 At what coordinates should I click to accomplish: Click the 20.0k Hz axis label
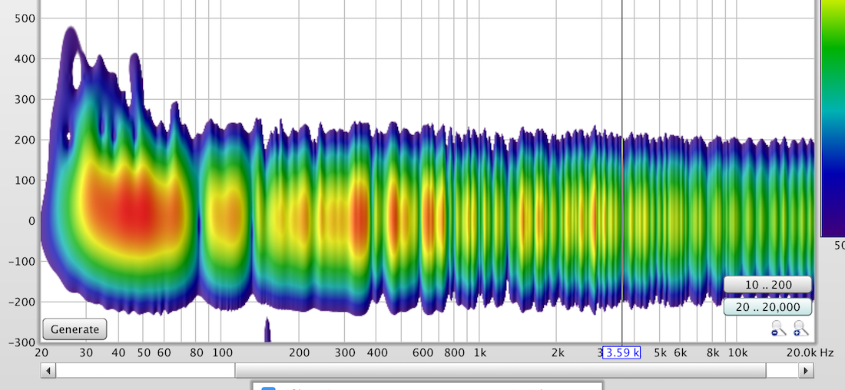pyautogui.click(x=802, y=353)
